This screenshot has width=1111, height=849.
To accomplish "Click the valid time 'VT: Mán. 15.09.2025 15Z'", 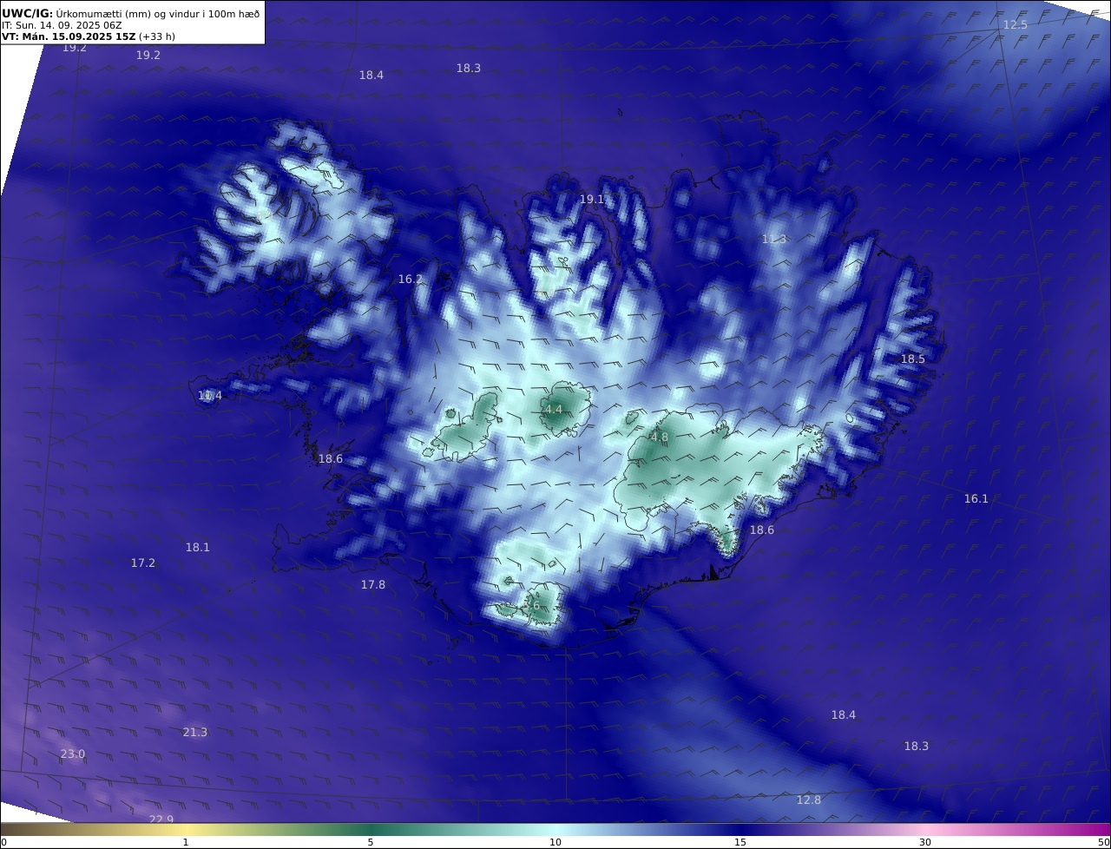I will pyautogui.click(x=69, y=36).
